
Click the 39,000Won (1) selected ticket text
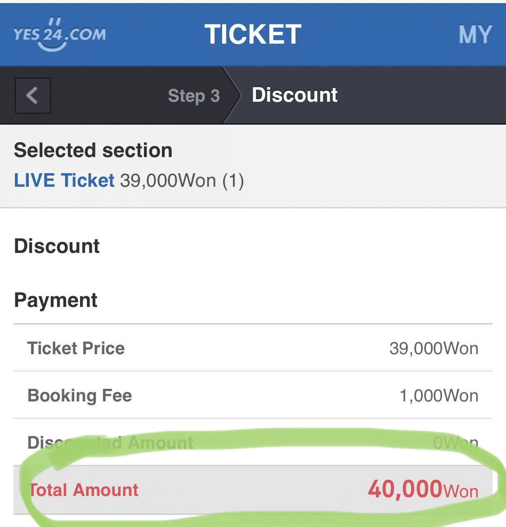182,180
